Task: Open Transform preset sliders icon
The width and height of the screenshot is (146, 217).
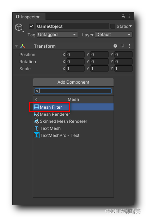Action: click(x=122, y=46)
